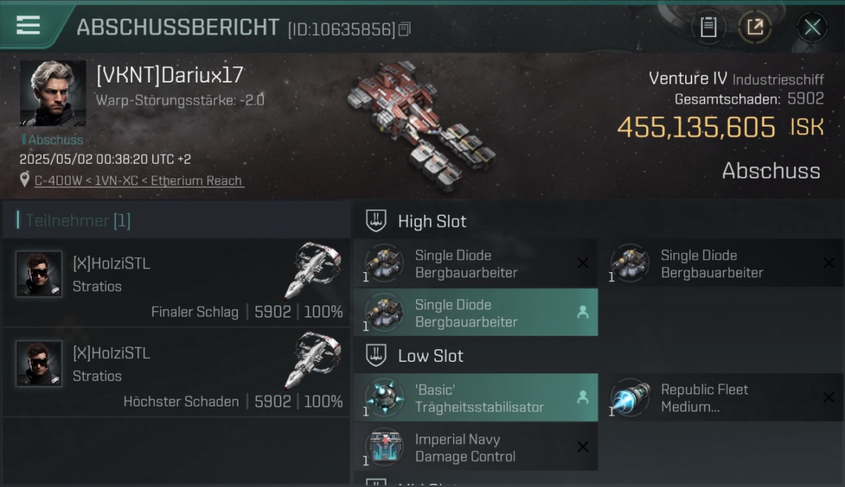Click Stratios ship icon in Finaler Schlag row
Screen dimensions: 845x487
(313, 270)
